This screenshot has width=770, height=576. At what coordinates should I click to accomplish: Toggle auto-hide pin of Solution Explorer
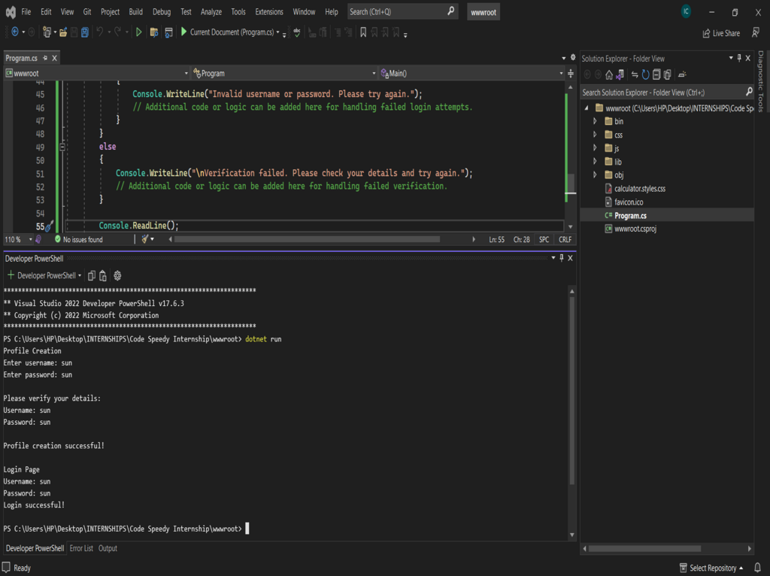[x=739, y=58]
